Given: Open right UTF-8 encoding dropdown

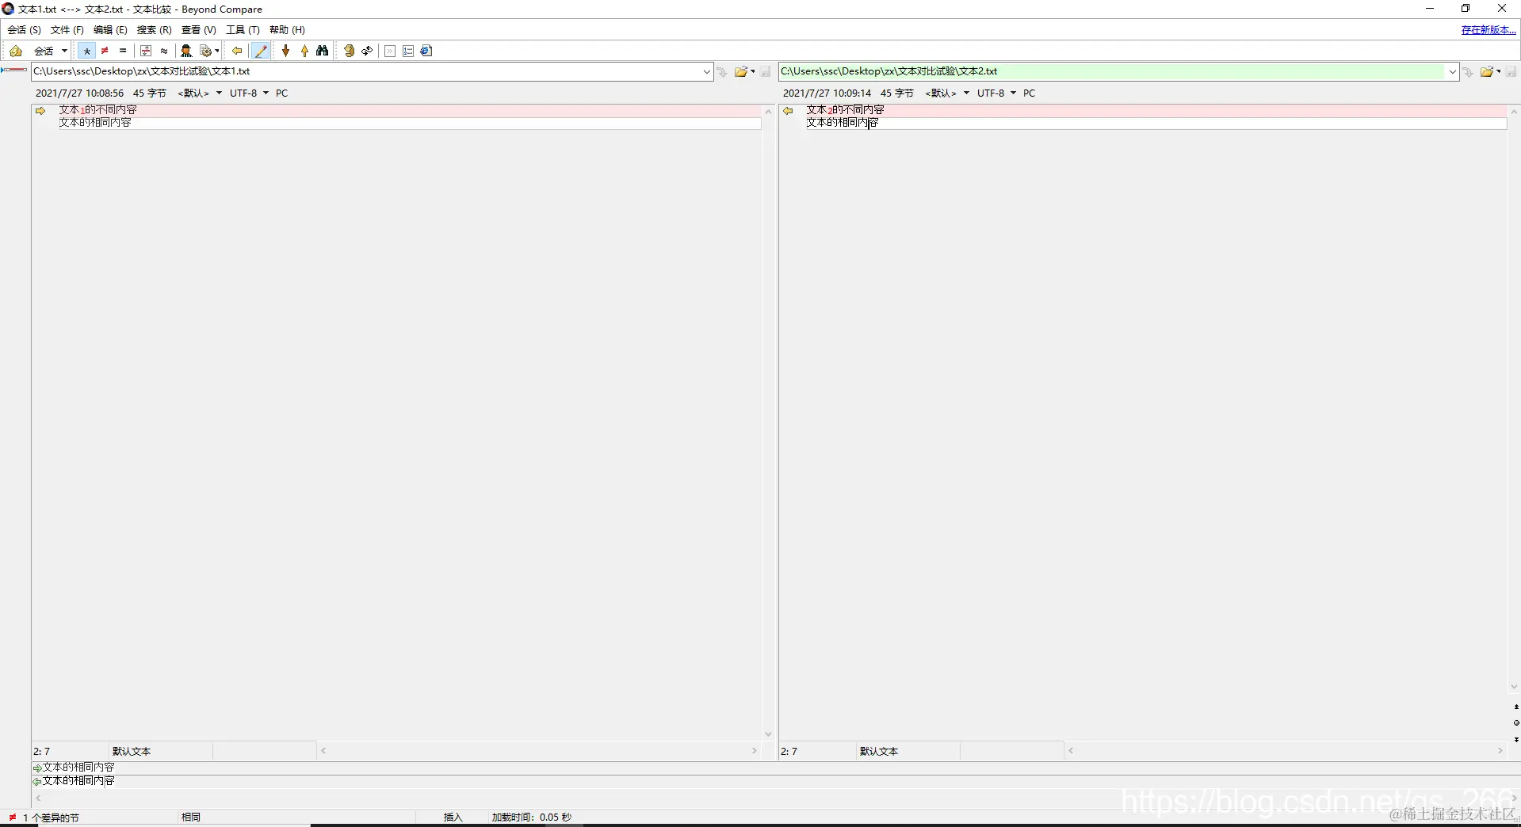Looking at the screenshot, I should pos(996,93).
